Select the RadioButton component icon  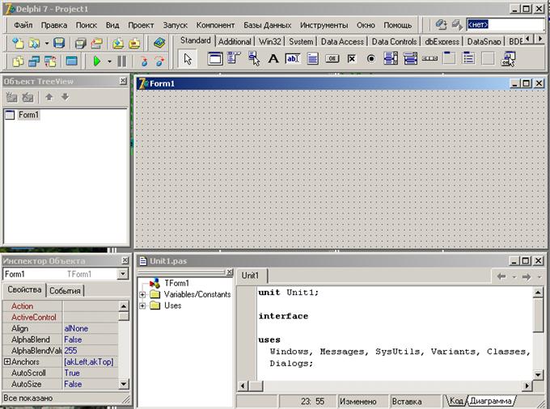(371, 58)
